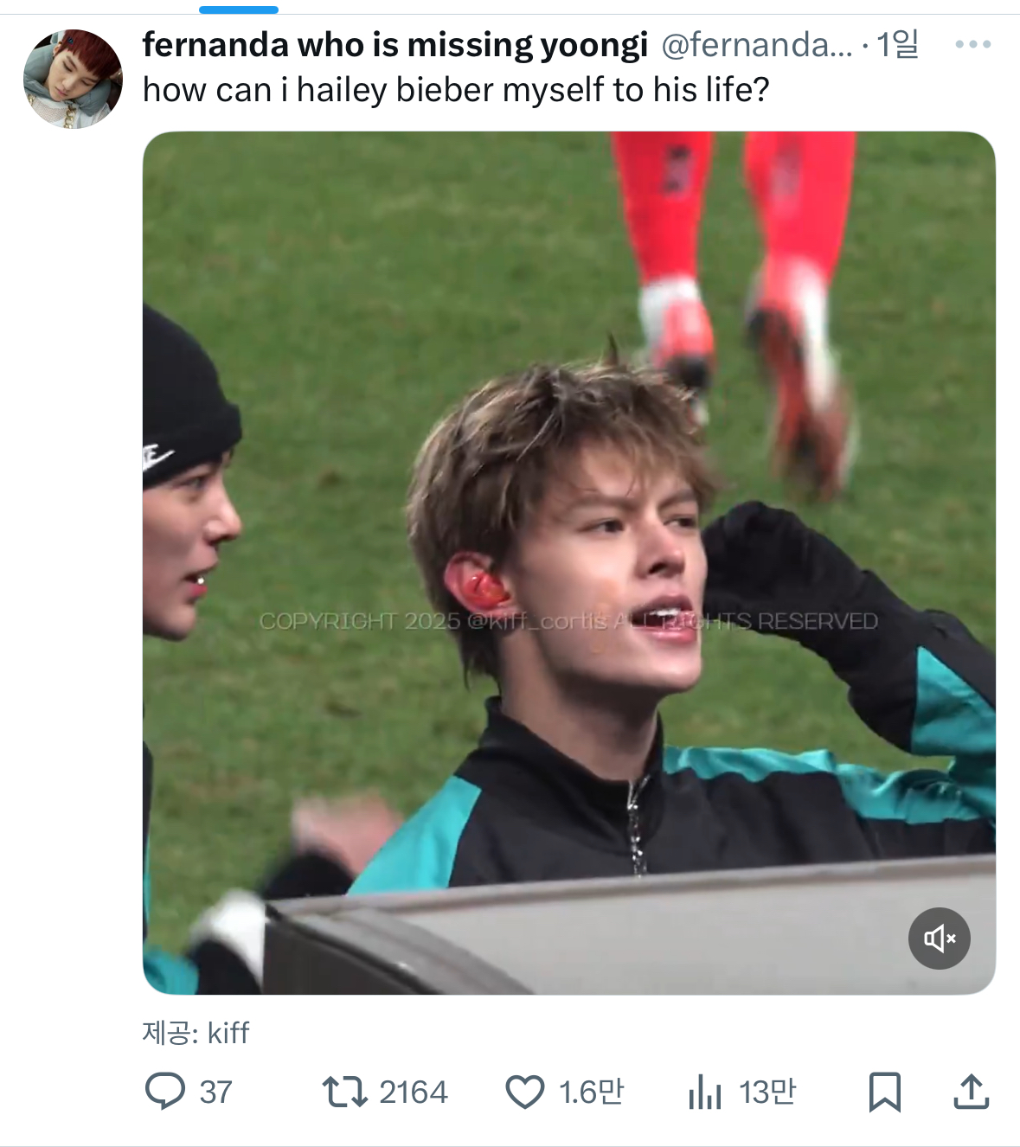The width and height of the screenshot is (1020, 1147).
Task: Click the retweet arrows icon
Action: [x=344, y=1092]
